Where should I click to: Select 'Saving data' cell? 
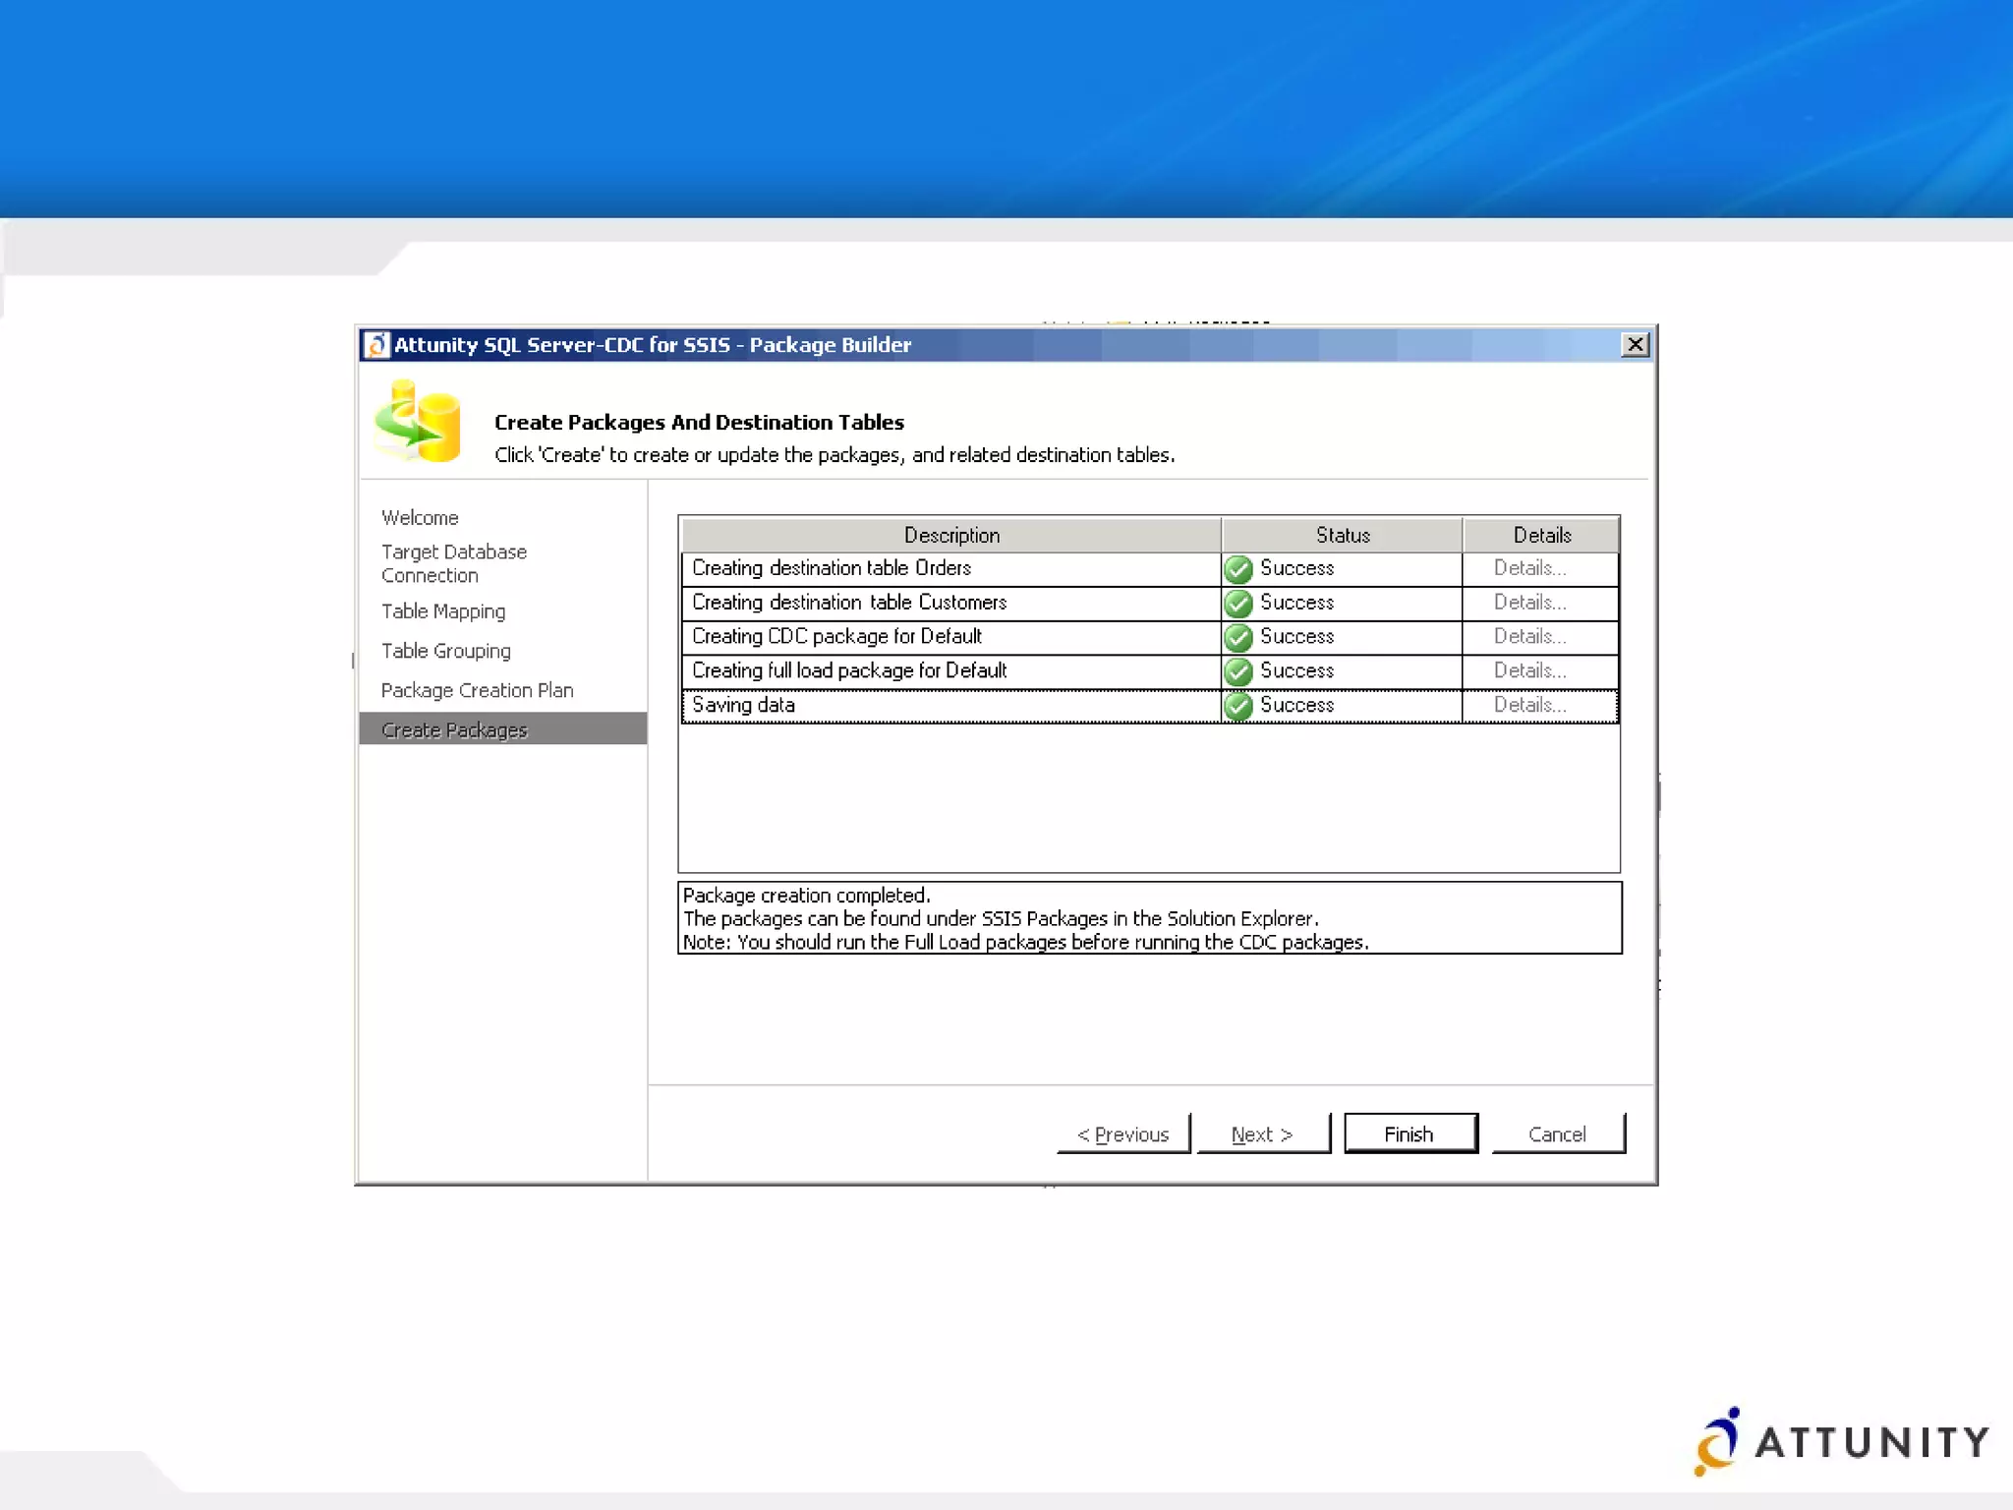coord(950,706)
